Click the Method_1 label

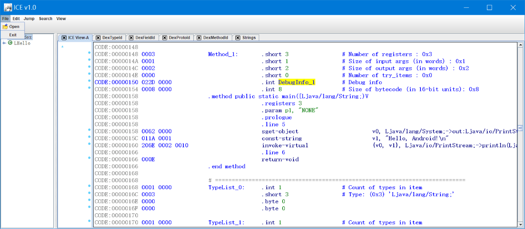223,54
